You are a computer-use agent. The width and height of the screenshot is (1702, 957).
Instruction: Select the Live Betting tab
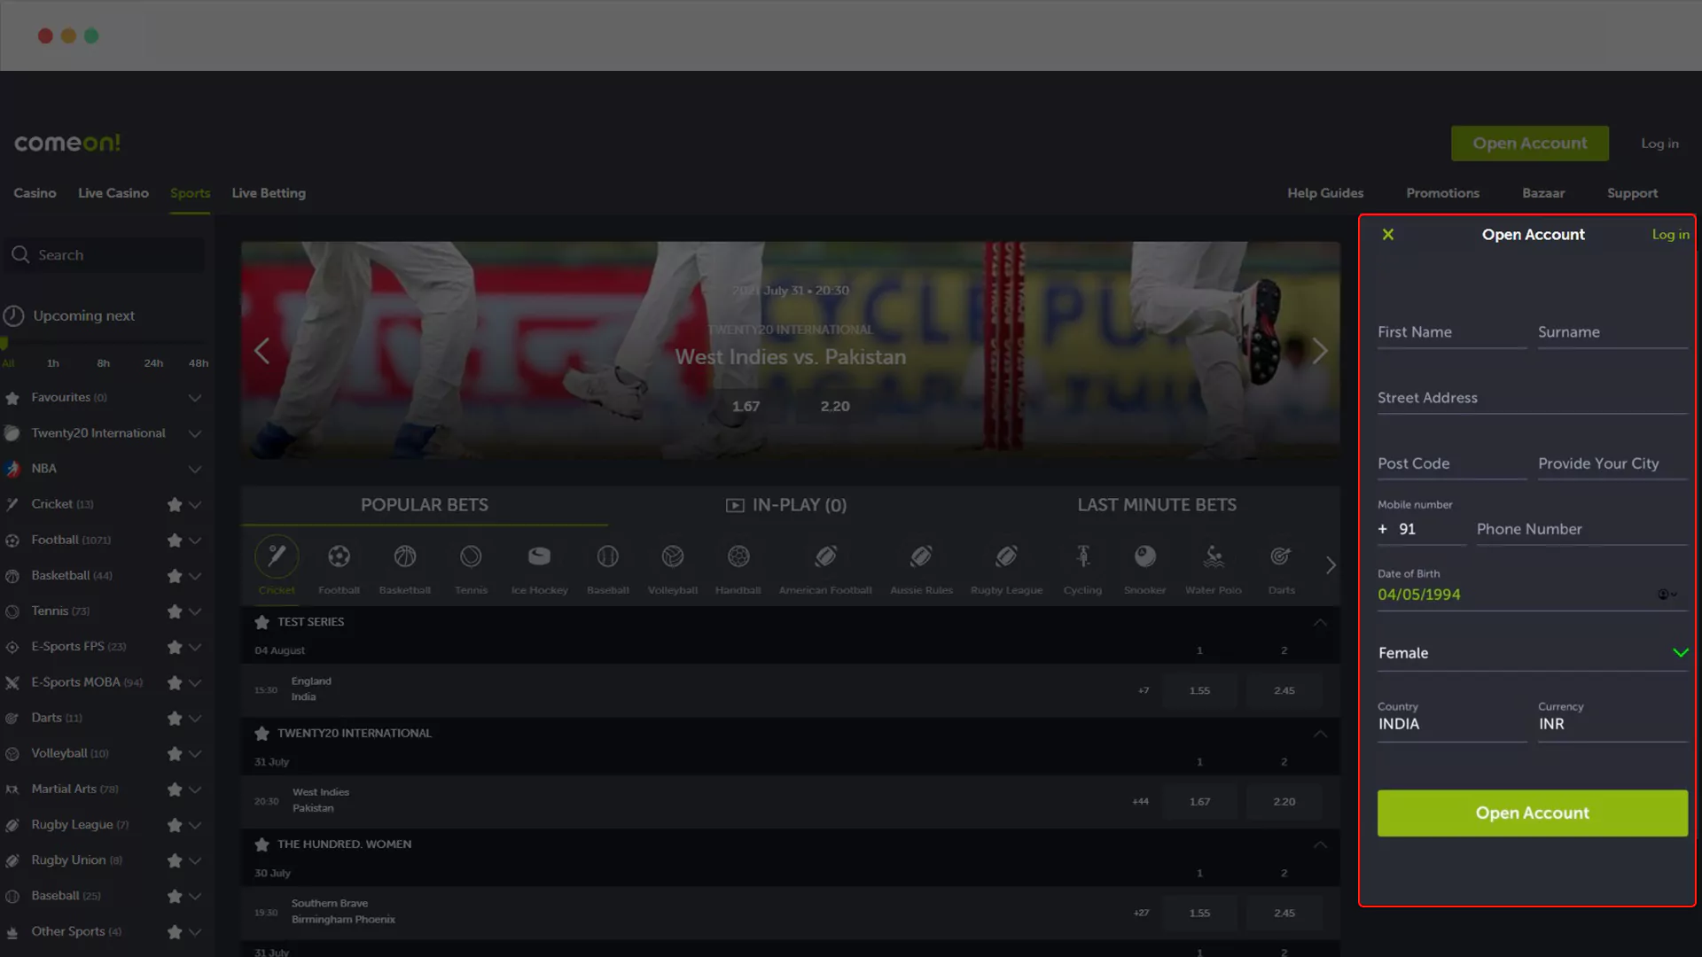pyautogui.click(x=268, y=193)
